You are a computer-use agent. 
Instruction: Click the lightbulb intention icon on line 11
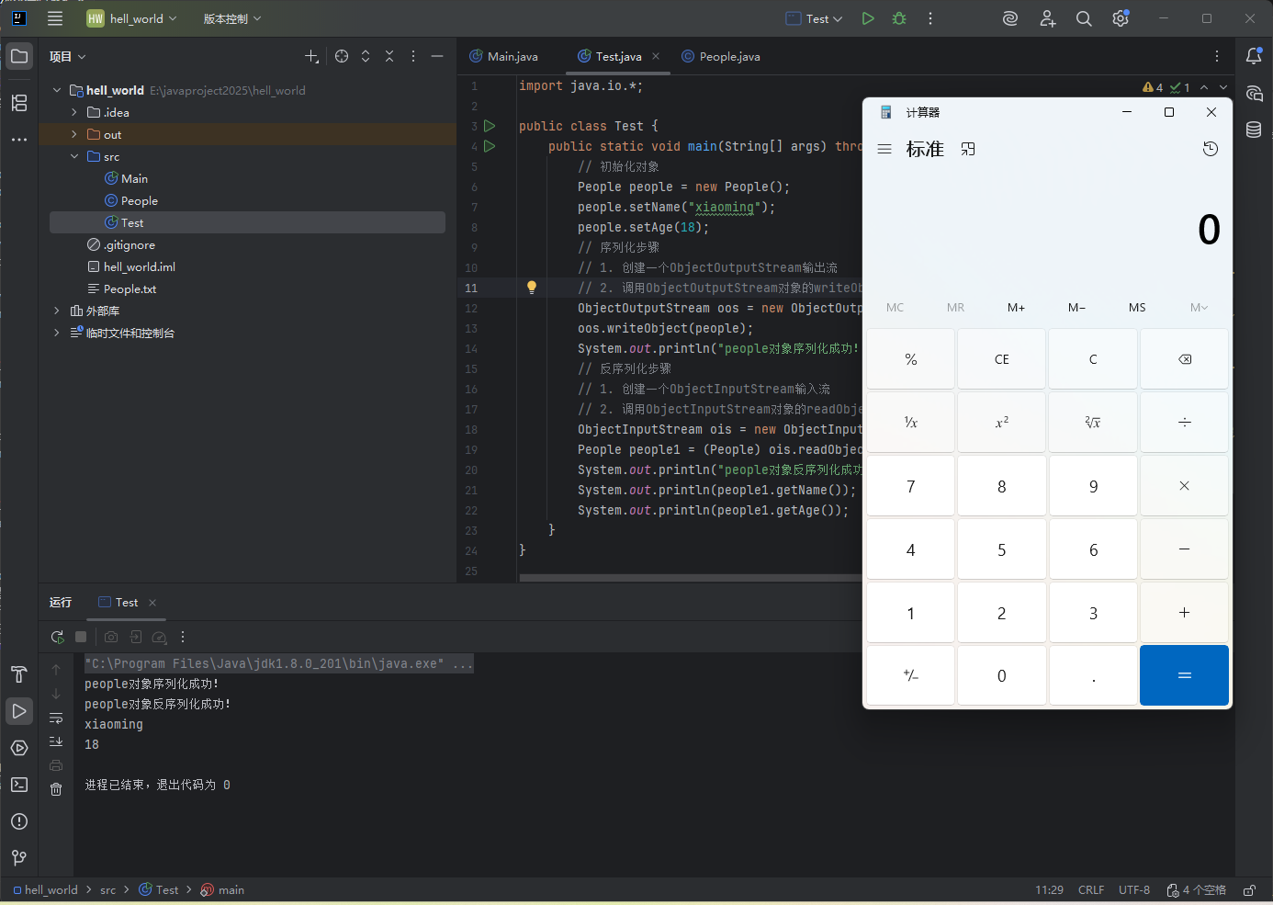531,288
